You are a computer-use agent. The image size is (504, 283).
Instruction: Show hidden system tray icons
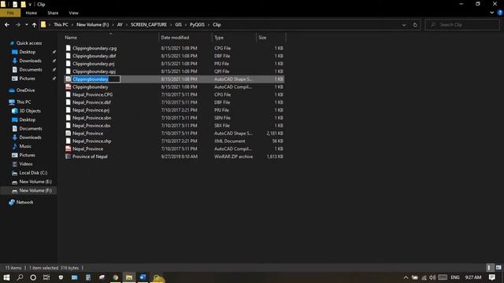point(406,277)
